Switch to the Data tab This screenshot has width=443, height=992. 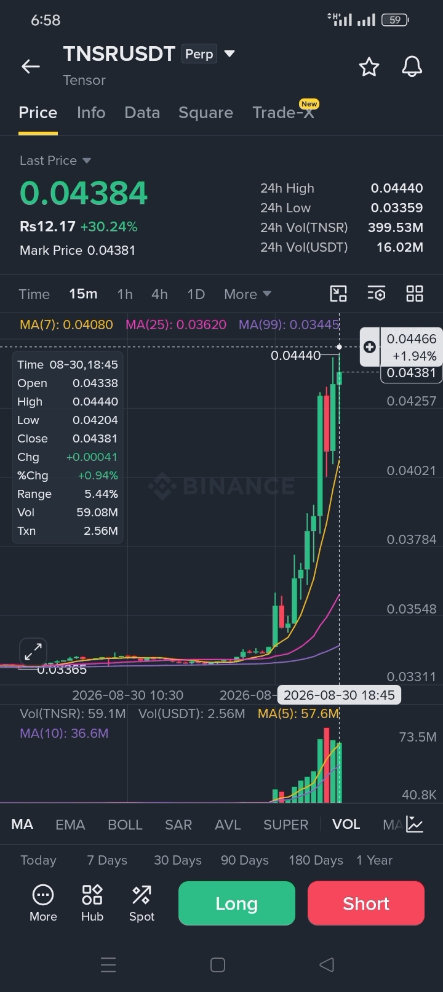click(x=142, y=113)
